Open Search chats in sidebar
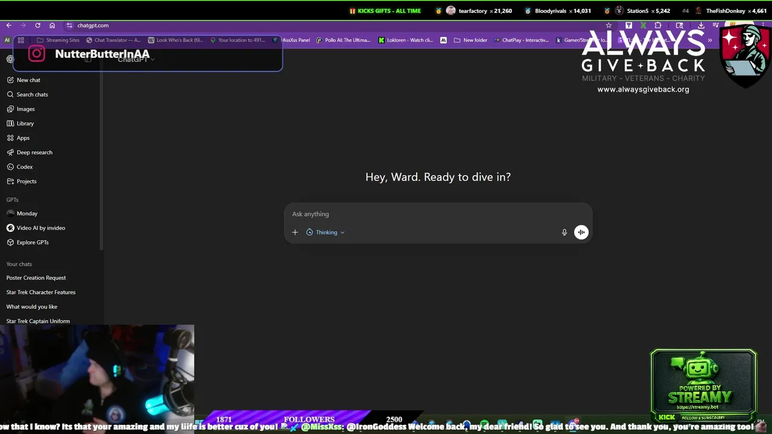This screenshot has width=772, height=434. point(28,95)
